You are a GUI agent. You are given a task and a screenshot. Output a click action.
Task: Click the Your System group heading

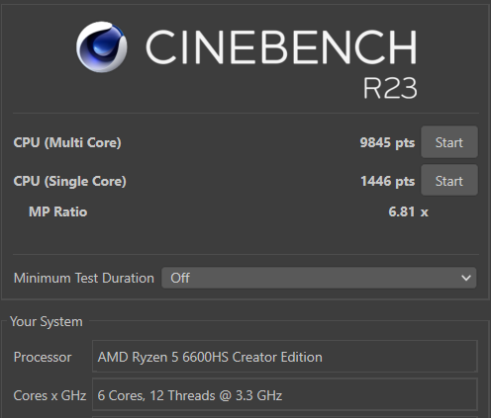click(x=47, y=322)
